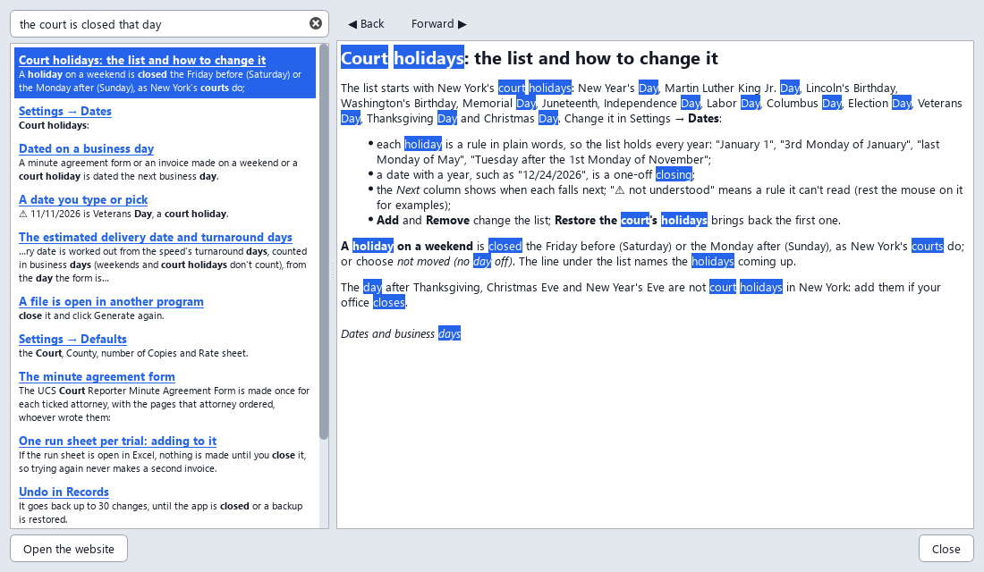Click the snippet '11/11/2026 is Veterans Day, a court holiday.'
Screen dimensions: 984x572
point(123,214)
